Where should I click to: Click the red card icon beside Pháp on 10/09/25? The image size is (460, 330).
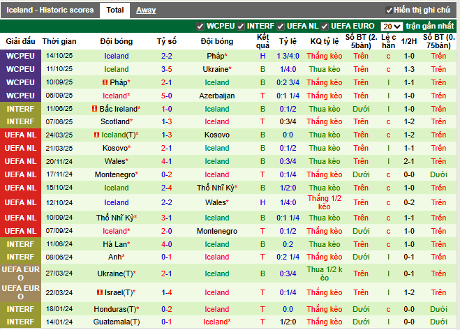tap(105, 83)
